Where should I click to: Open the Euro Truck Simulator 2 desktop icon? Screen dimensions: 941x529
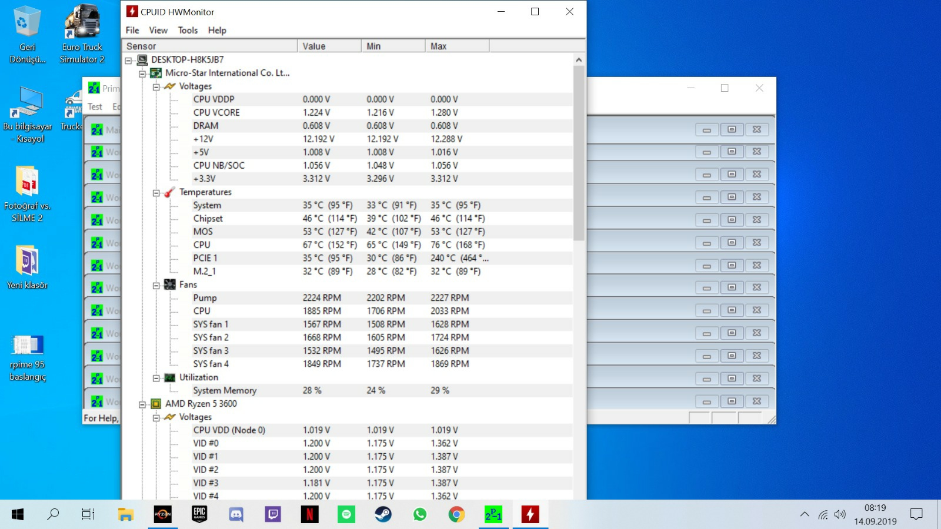click(x=82, y=34)
